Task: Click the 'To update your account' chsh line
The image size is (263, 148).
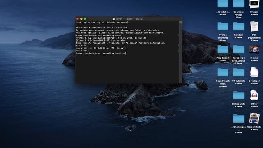Action: click(118, 30)
